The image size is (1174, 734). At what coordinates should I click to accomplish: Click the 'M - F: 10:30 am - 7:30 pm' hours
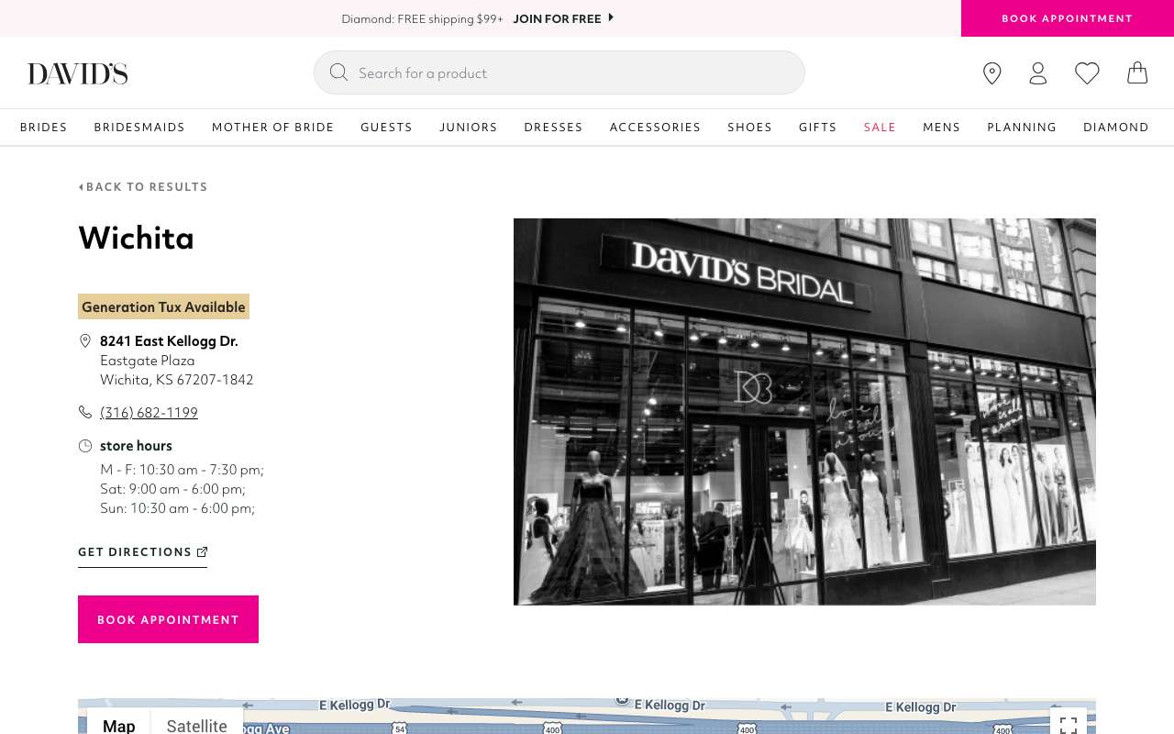182,470
